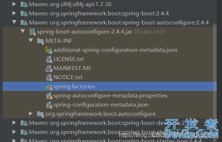Click the spring-boot-devtools library icon
This screenshot has height=142, width=222.
coord(24,123)
